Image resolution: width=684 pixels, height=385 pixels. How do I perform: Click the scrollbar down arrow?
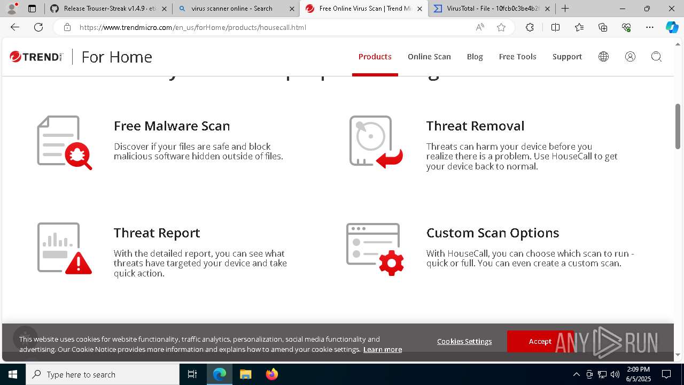pyautogui.click(x=678, y=355)
